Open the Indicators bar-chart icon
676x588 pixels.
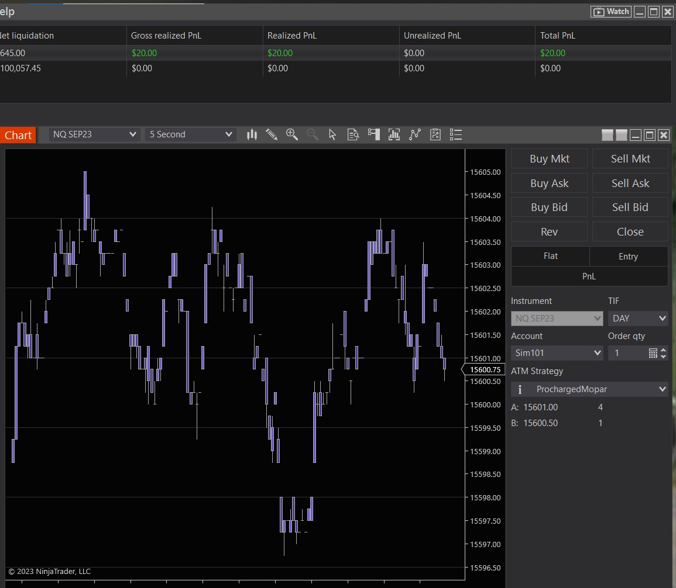click(x=394, y=135)
